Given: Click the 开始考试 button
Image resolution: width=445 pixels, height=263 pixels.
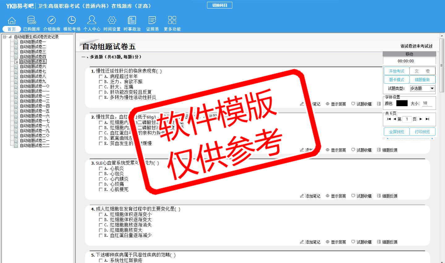Looking at the screenshot, I should point(396,71).
